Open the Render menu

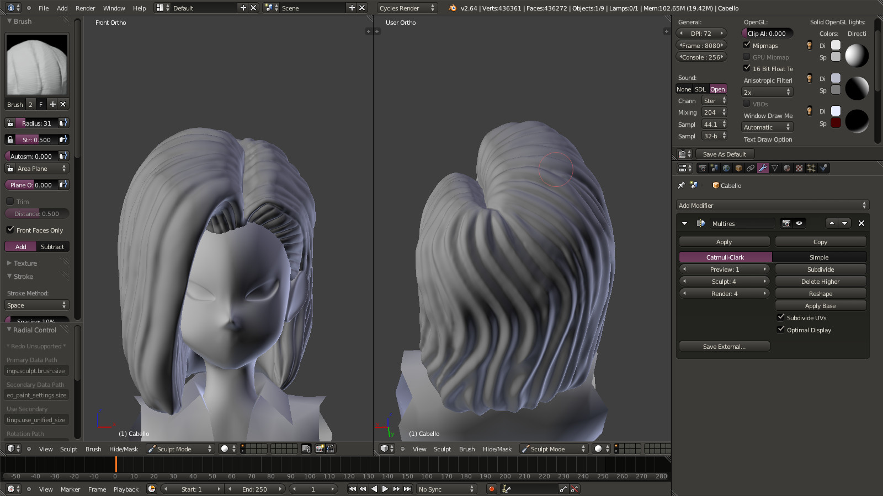pyautogui.click(x=85, y=8)
